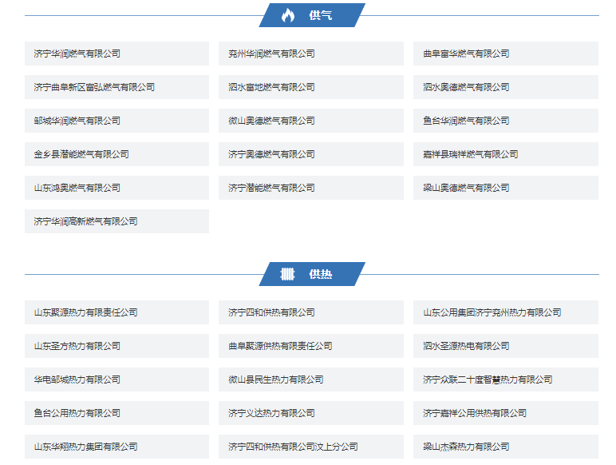Visit 梁山奥德燃气有限公司

tap(506, 188)
